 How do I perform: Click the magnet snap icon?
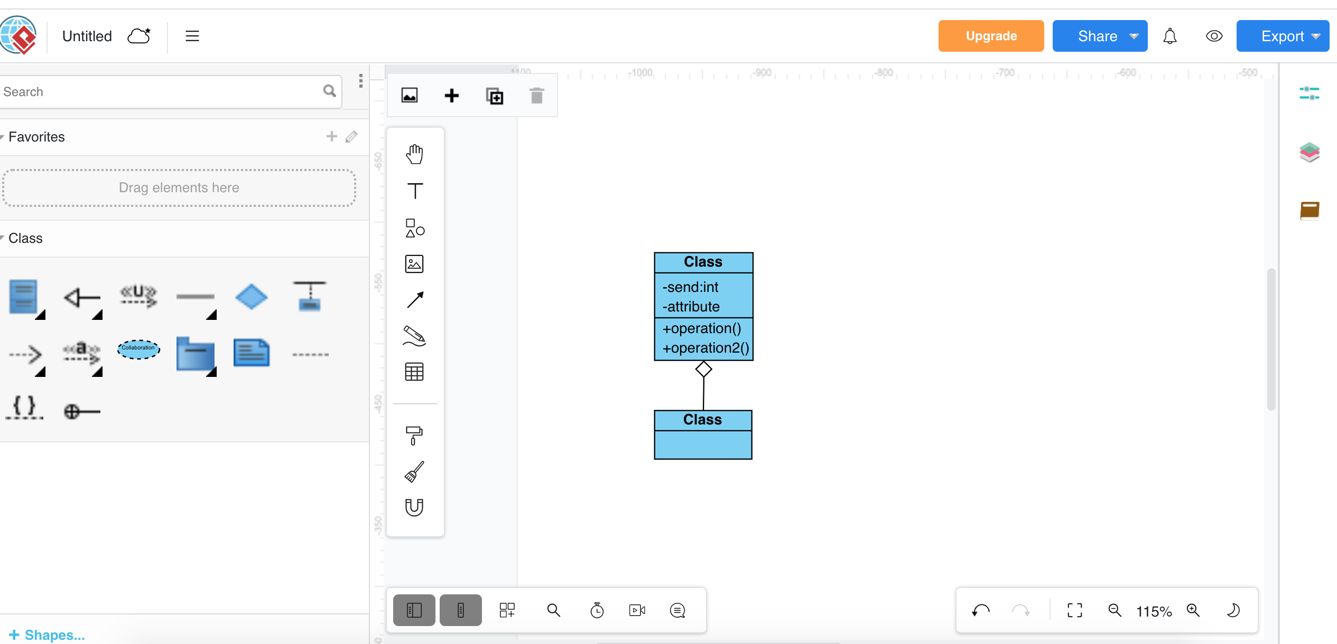pyautogui.click(x=415, y=507)
